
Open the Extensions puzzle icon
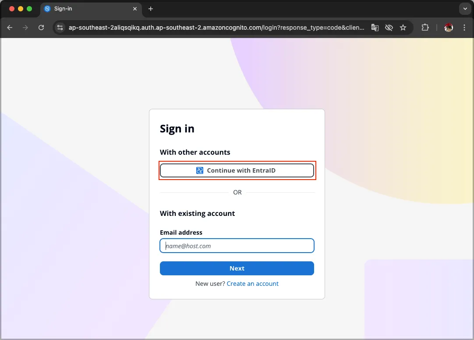click(425, 28)
